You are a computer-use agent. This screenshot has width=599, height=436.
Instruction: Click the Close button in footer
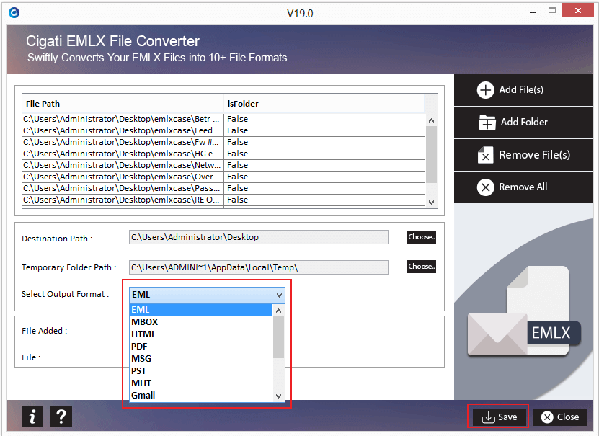click(560, 417)
